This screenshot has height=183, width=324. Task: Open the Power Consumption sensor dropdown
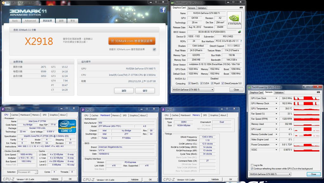276,145
